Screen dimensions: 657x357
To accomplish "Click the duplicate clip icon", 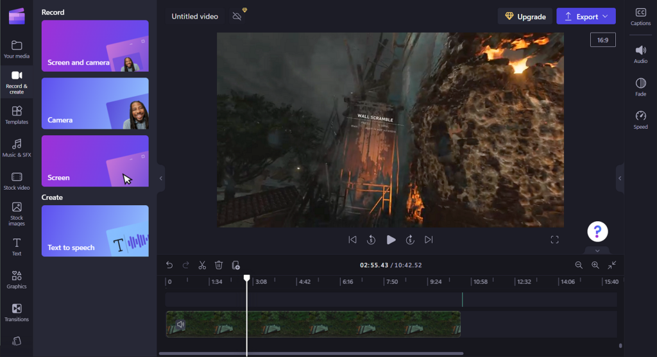I will tap(235, 265).
